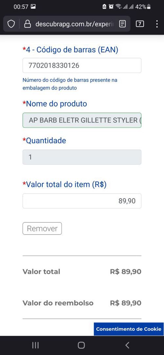Click the Remover button
Viewport: 164px width, 355px height.
pos(42,228)
